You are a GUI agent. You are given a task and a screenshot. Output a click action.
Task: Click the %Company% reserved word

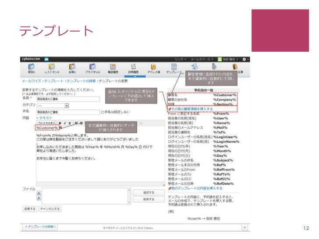[x=224, y=100]
